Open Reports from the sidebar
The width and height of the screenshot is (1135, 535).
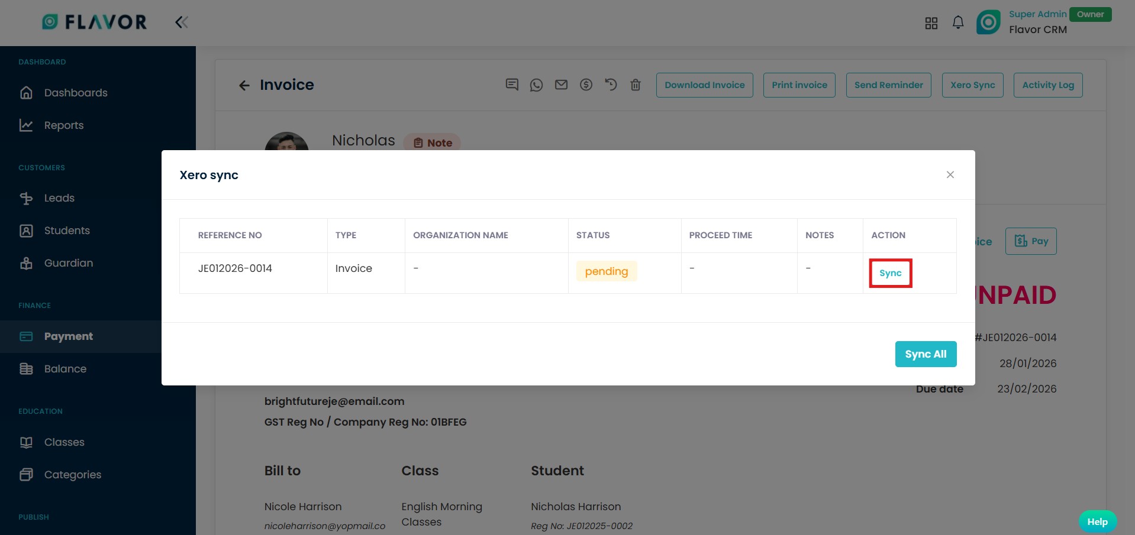click(64, 125)
